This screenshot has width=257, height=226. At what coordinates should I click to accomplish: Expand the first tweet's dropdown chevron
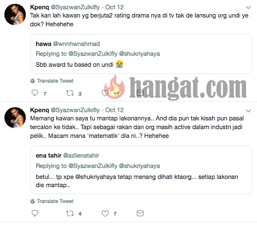point(248,8)
